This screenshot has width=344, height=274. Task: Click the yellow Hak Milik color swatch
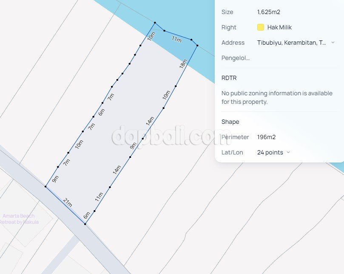261,27
